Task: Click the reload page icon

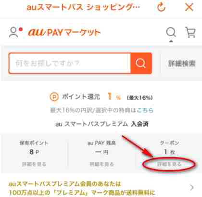Action: pos(161,7)
